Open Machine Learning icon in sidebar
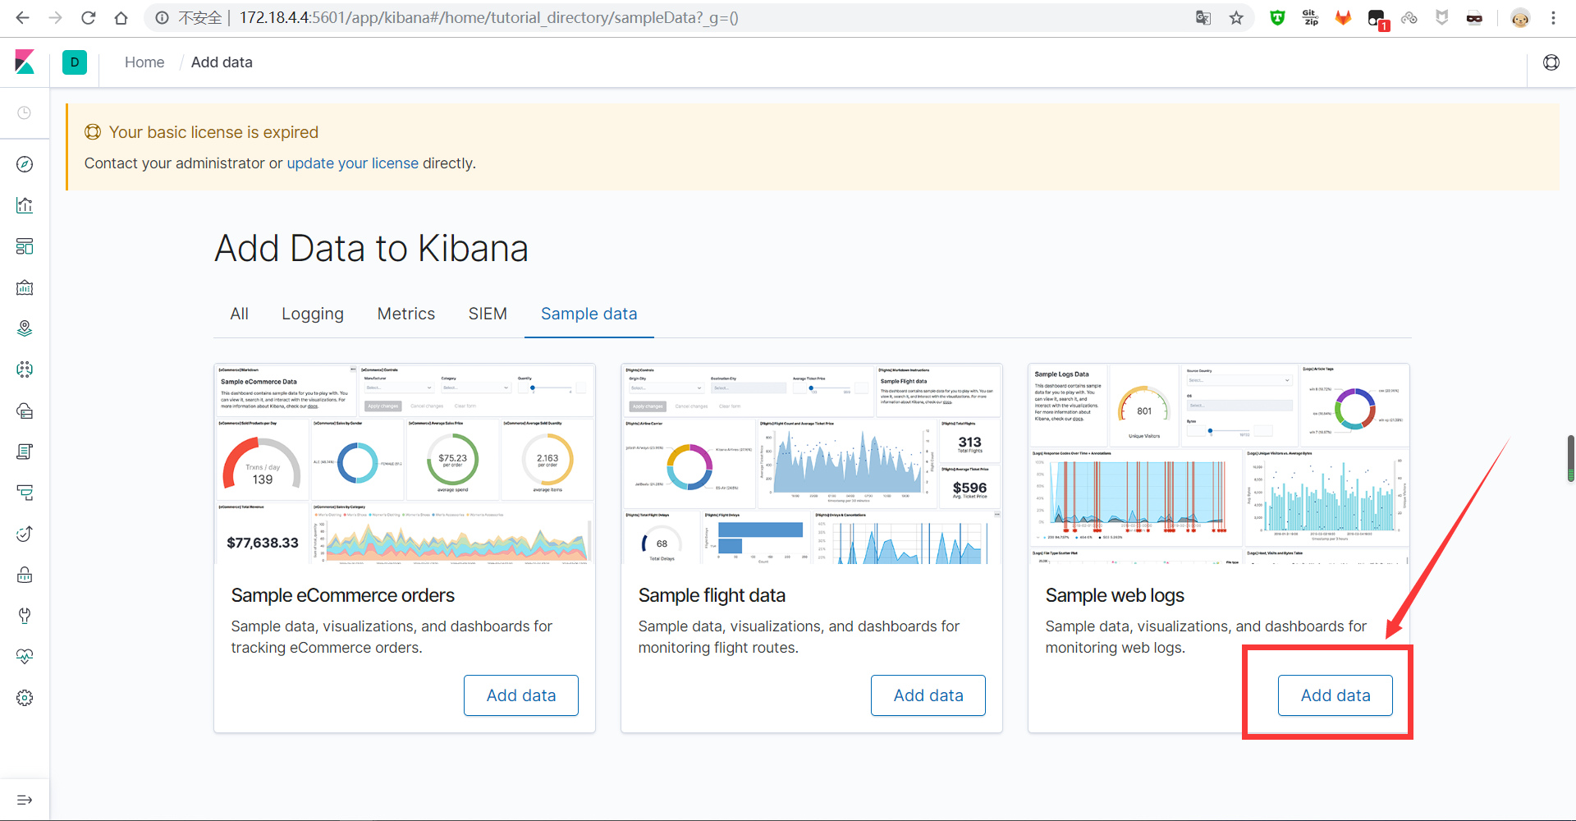 [25, 369]
